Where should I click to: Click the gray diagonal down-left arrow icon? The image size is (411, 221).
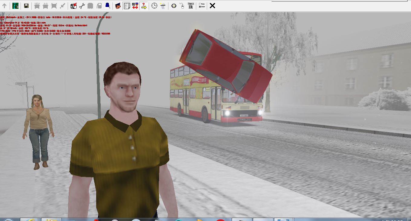coord(63,6)
